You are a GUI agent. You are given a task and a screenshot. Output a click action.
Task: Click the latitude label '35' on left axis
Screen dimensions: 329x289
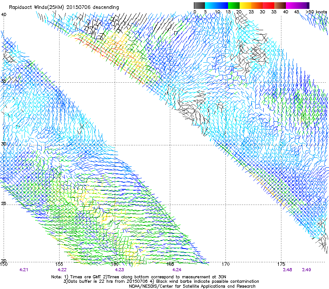[4, 81]
